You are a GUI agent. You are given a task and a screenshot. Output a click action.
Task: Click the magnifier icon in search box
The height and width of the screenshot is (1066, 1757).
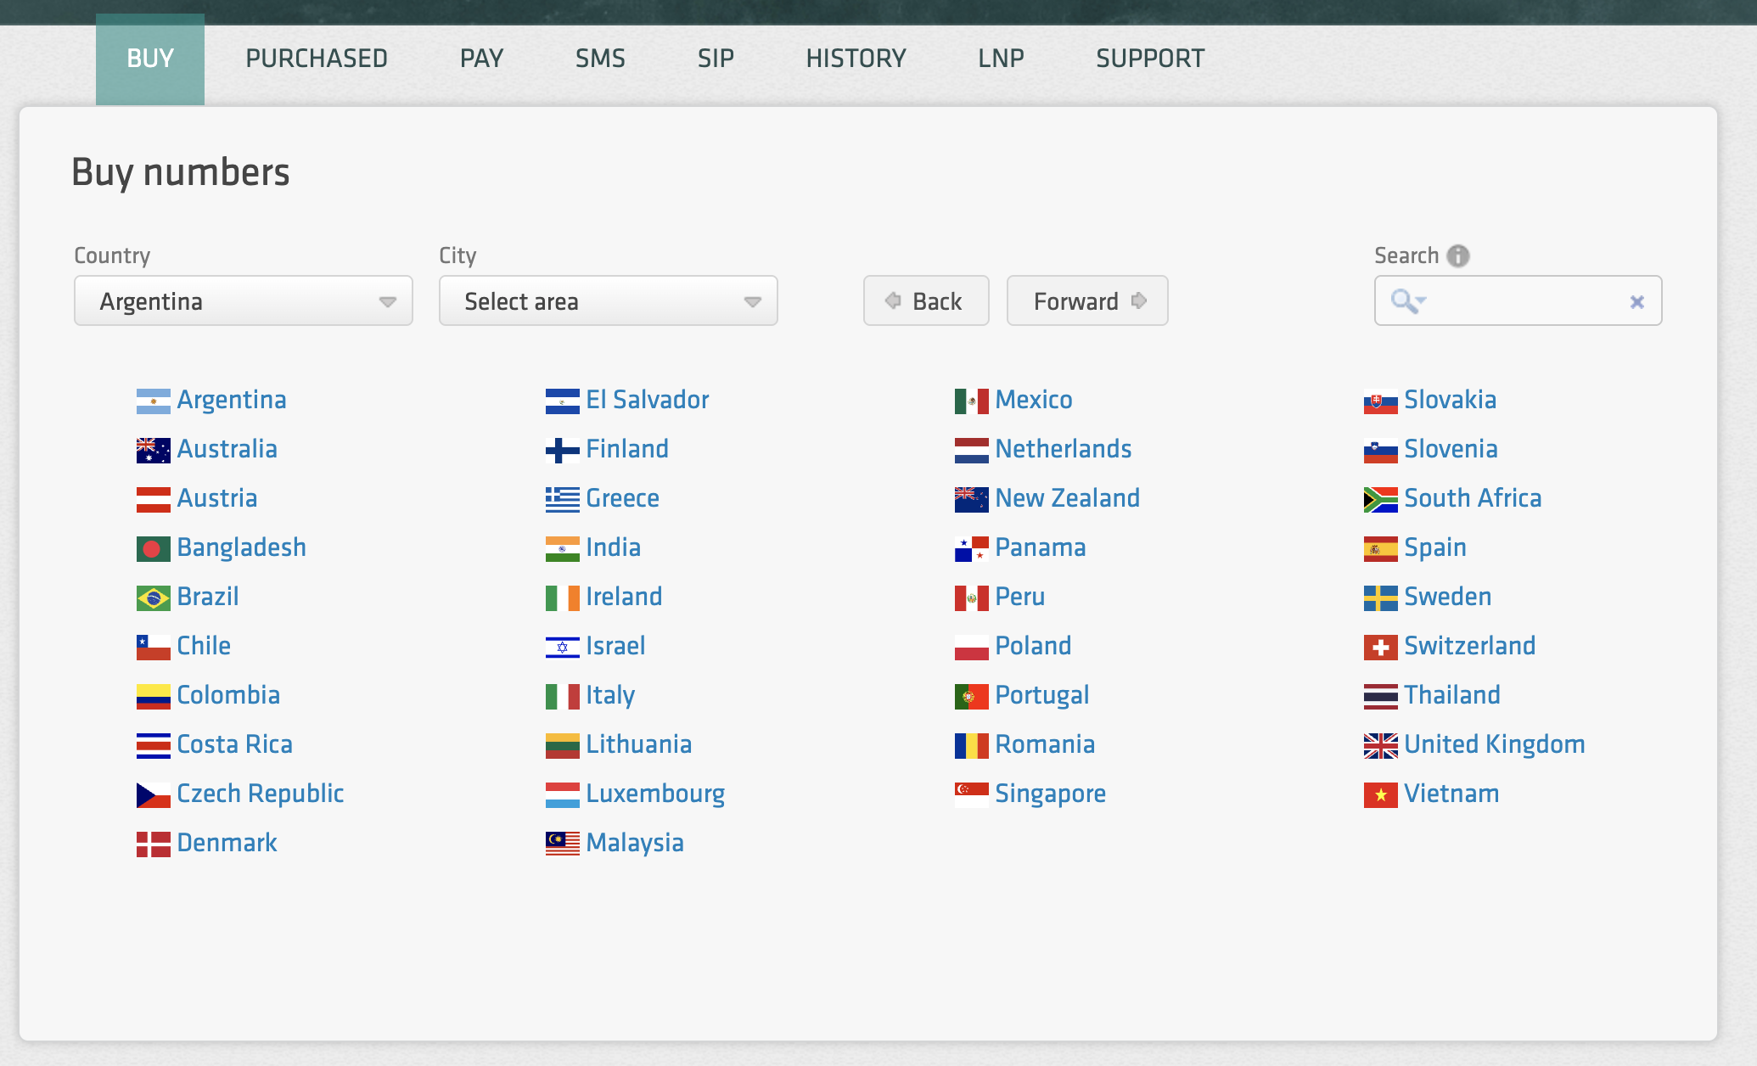(x=1406, y=300)
